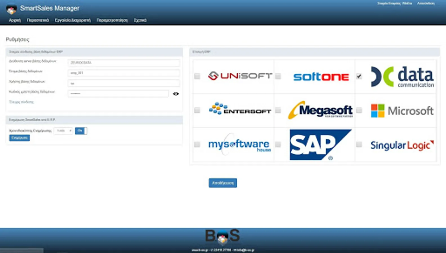The width and height of the screenshot is (446, 253).
Task: Open the Σχετικά menu
Action: click(140, 20)
